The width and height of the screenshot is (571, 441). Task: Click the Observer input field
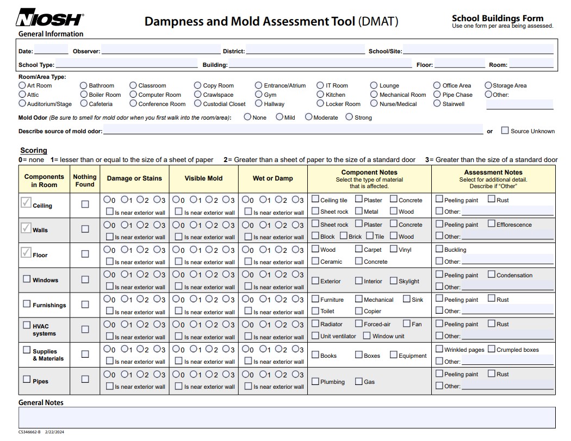click(161, 49)
